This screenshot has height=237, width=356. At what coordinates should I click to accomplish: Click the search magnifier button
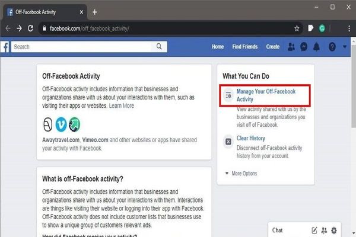(x=159, y=46)
